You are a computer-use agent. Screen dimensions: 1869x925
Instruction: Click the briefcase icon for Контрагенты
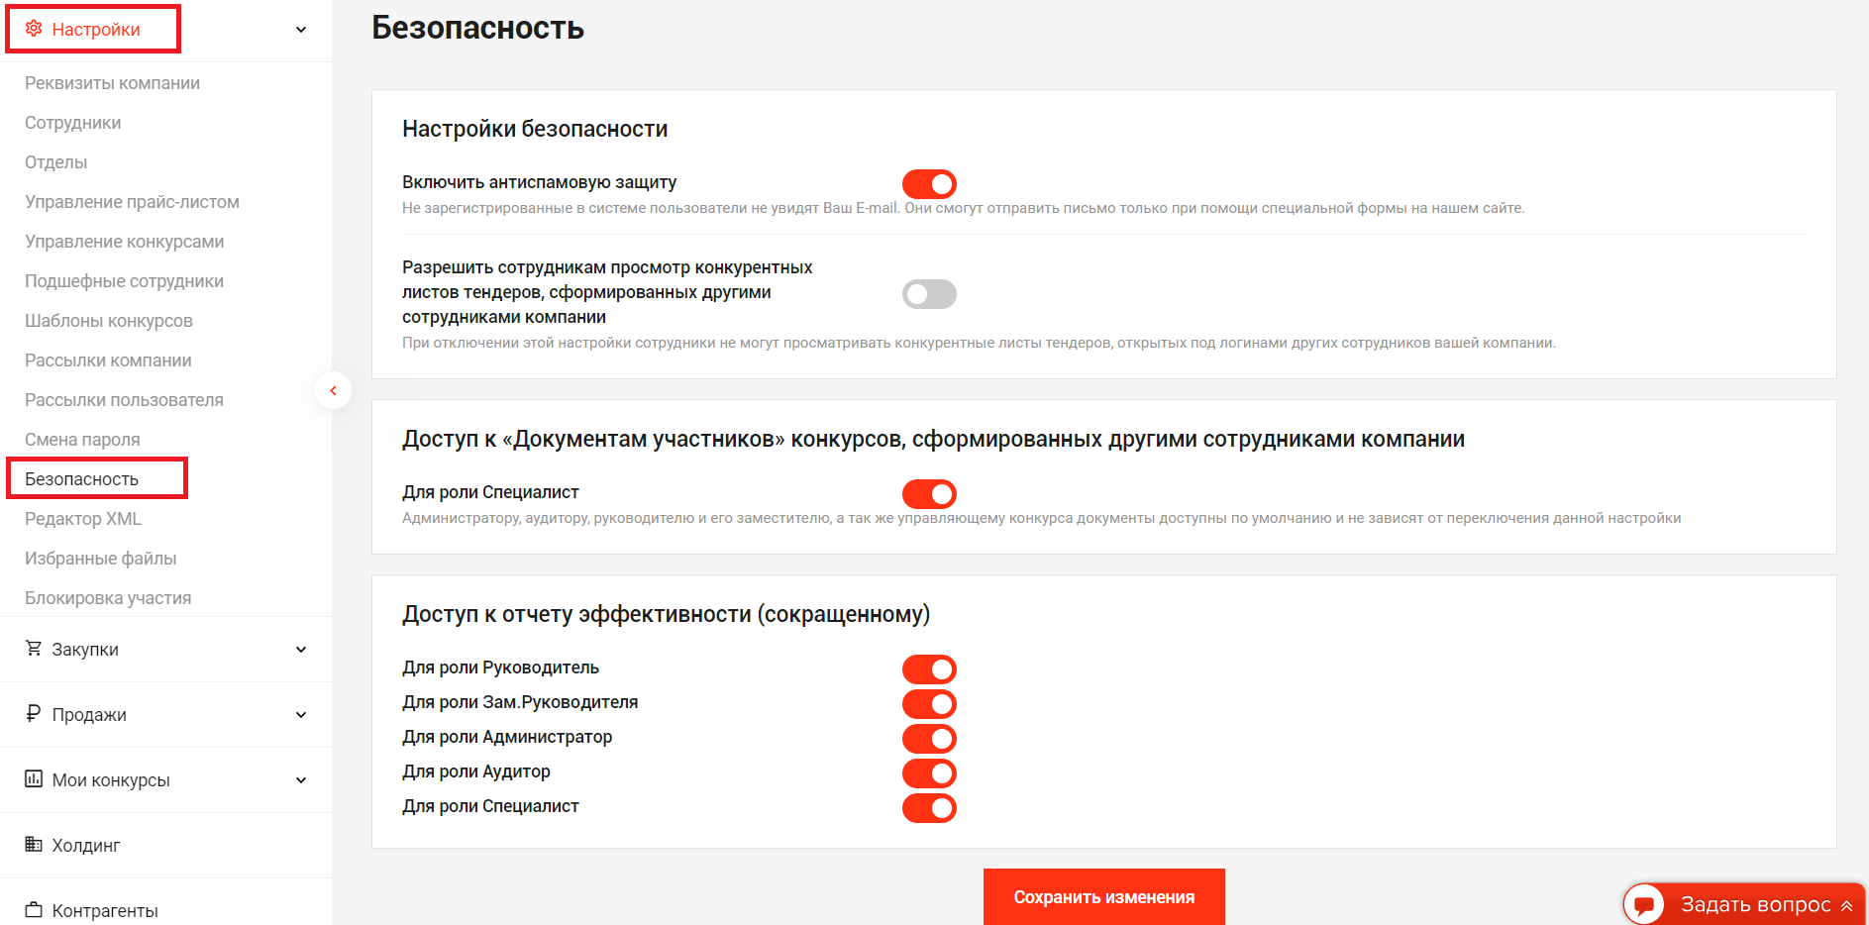(x=34, y=910)
